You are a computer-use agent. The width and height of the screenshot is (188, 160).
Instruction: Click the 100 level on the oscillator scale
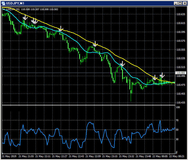[x=178, y=107]
